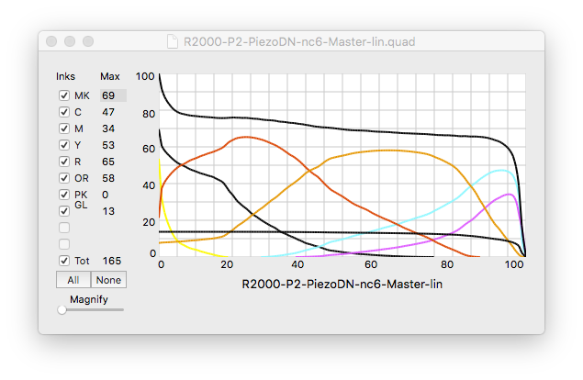Minimize the window using the middle title button

tap(70, 41)
